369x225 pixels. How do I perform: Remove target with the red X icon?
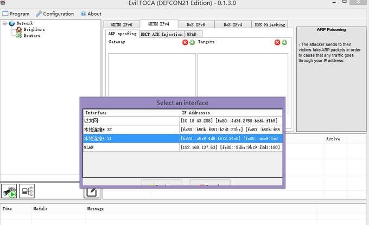[277, 42]
